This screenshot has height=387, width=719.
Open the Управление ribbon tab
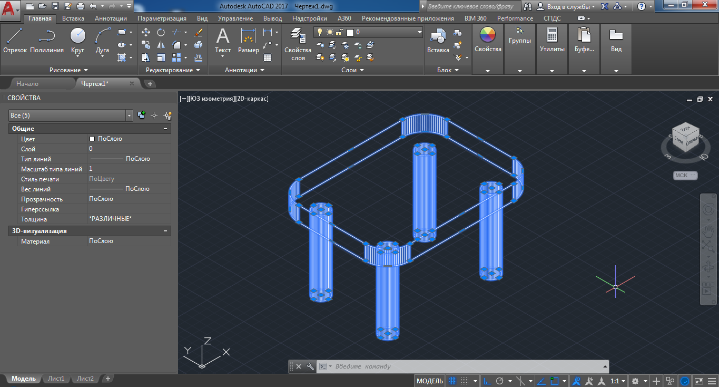235,18
